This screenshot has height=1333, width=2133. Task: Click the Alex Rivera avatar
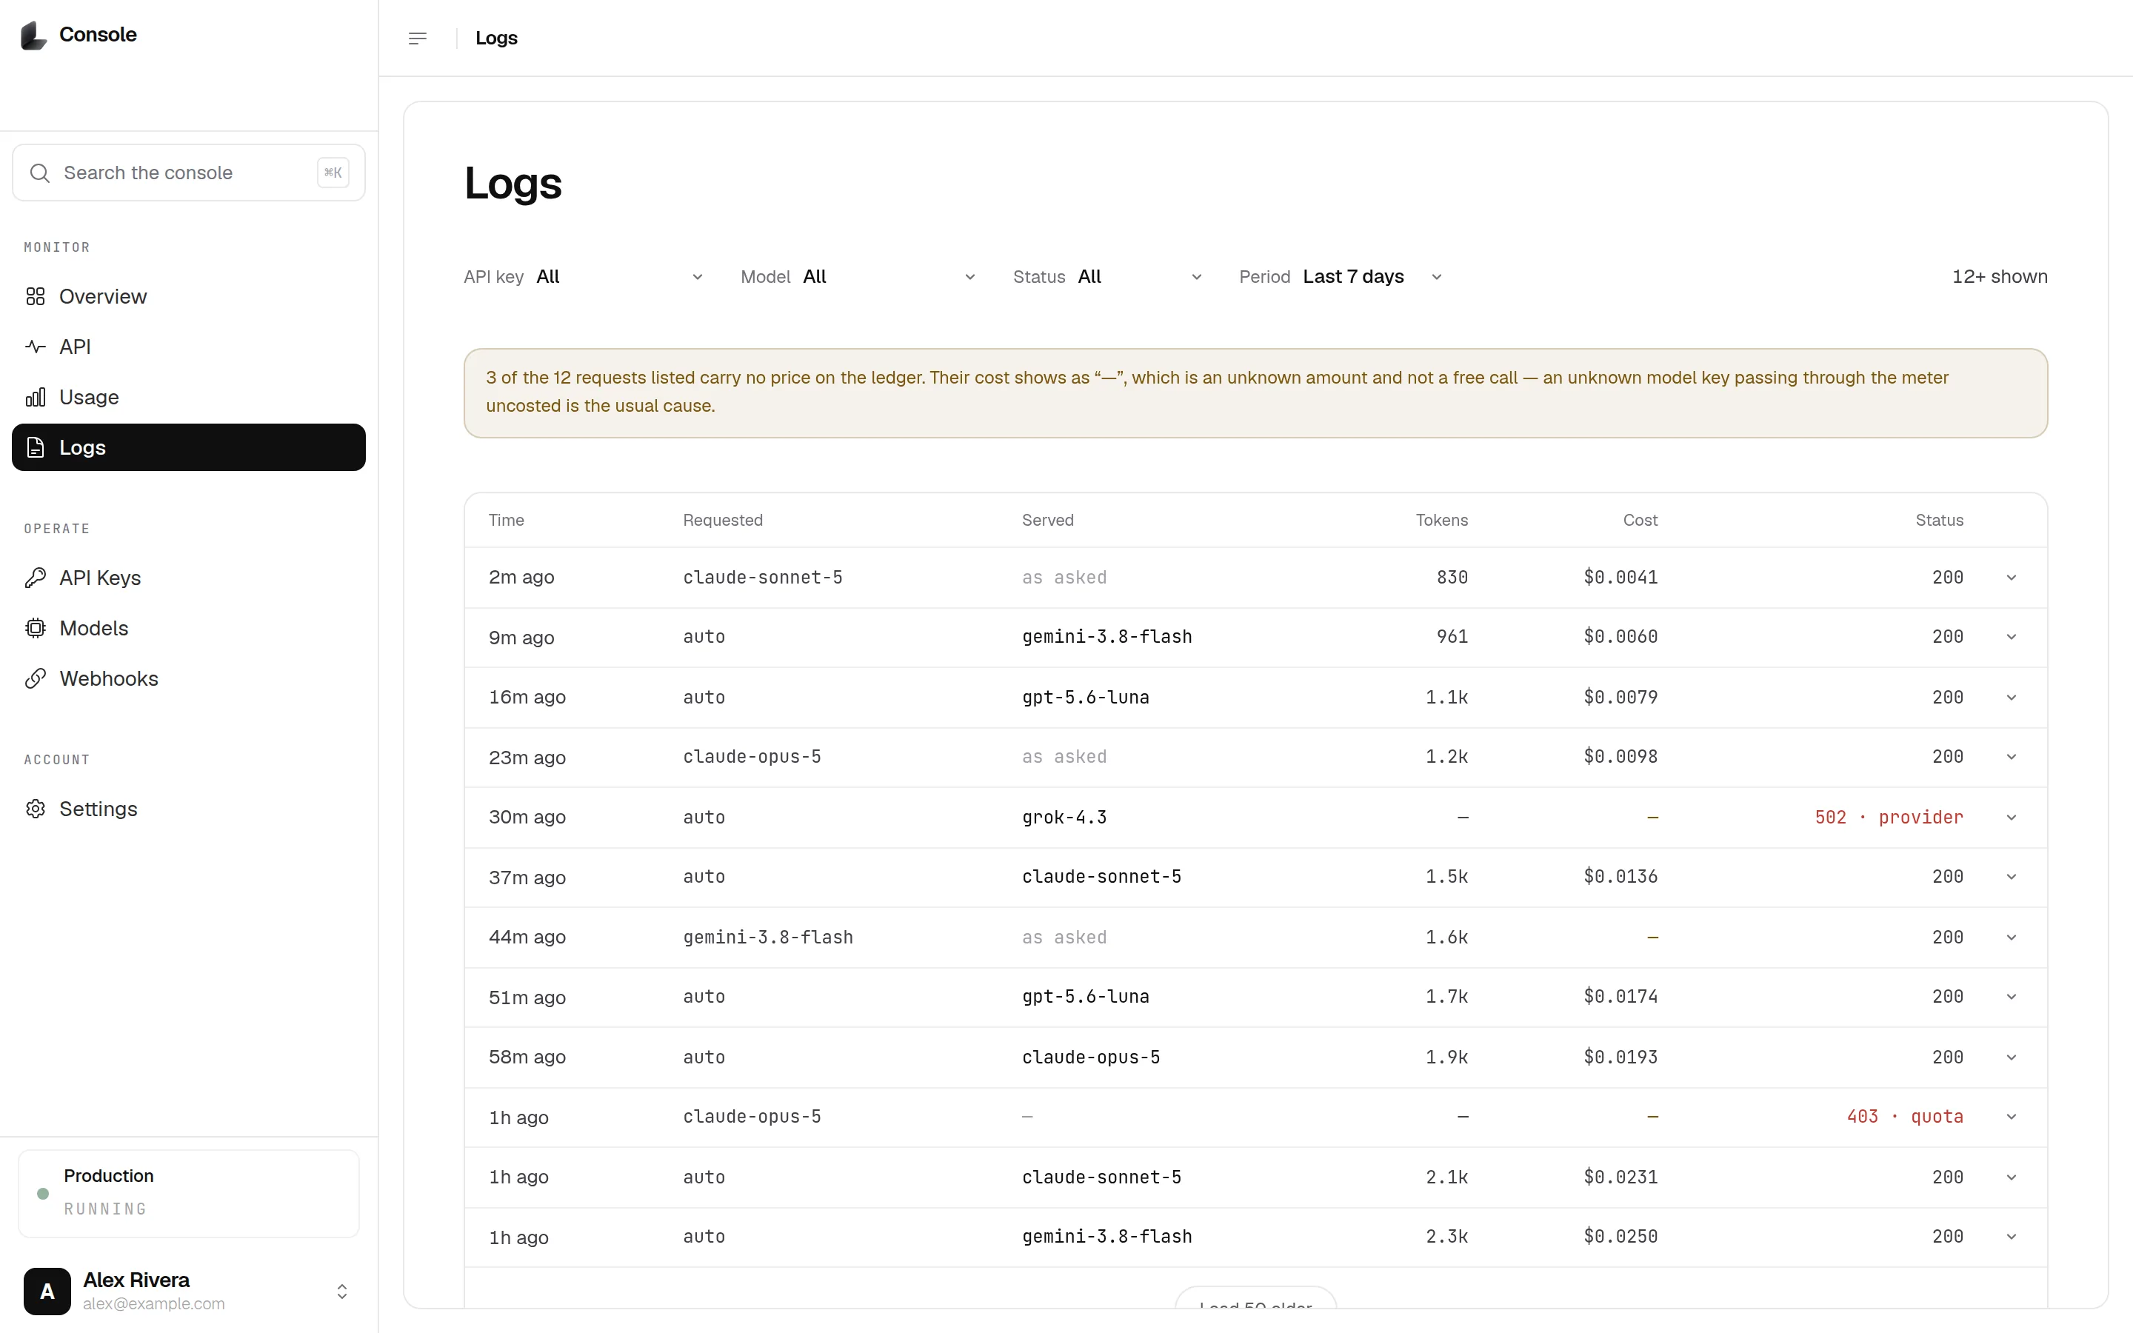click(47, 1291)
